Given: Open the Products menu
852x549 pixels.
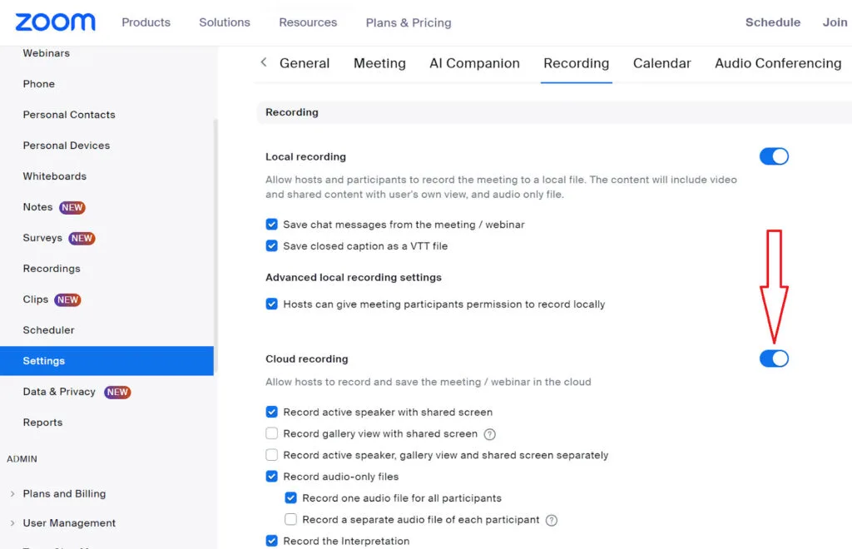Looking at the screenshot, I should tap(146, 22).
